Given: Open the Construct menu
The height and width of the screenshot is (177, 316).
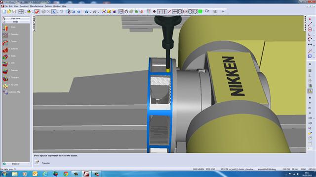Looking at the screenshot, I should 24,6.
